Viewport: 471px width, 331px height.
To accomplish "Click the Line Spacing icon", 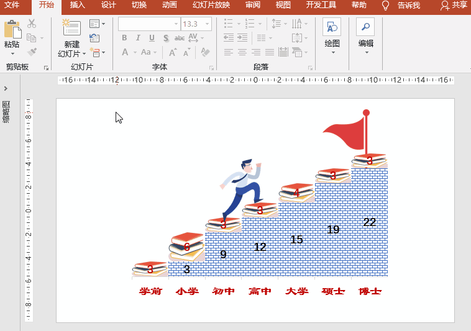I will point(276,24).
